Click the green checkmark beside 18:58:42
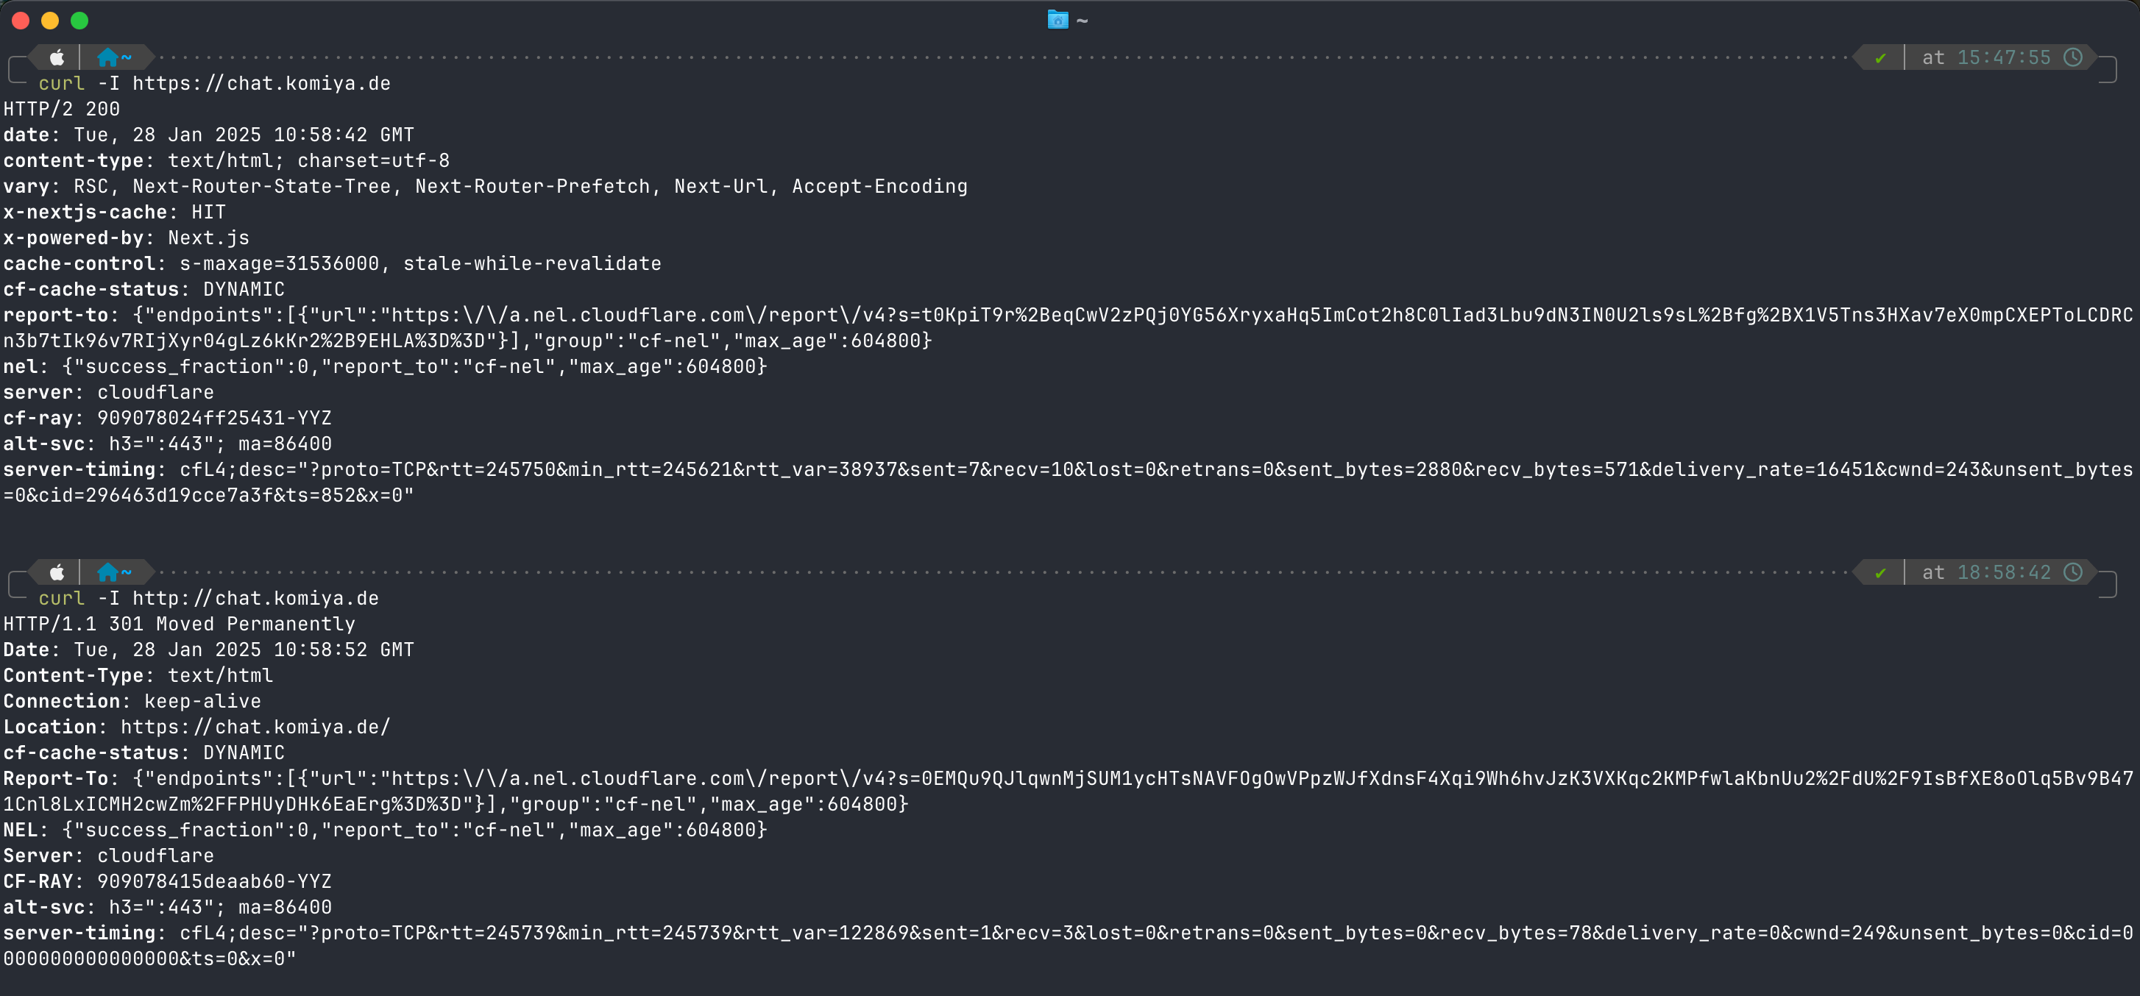This screenshot has width=2140, height=996. click(1880, 573)
